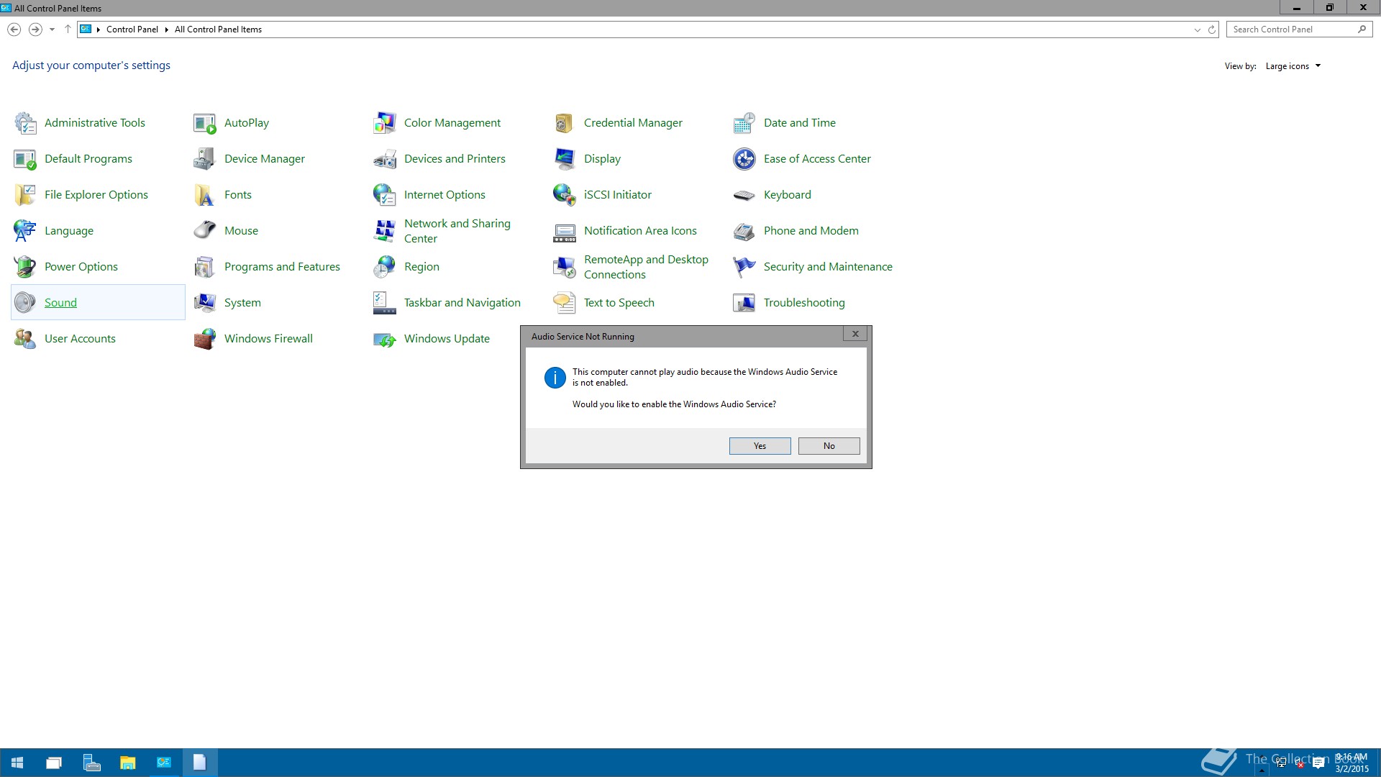The width and height of the screenshot is (1381, 777).
Task: Open the Mouse icon
Action: click(205, 231)
